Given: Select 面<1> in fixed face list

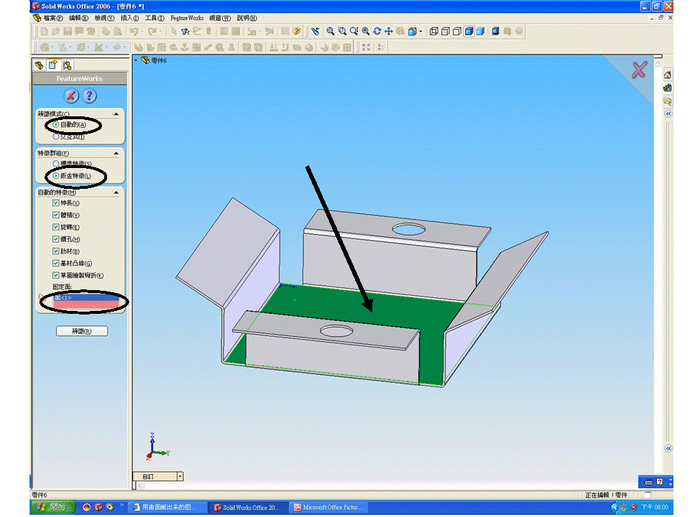Looking at the screenshot, I should (x=86, y=297).
